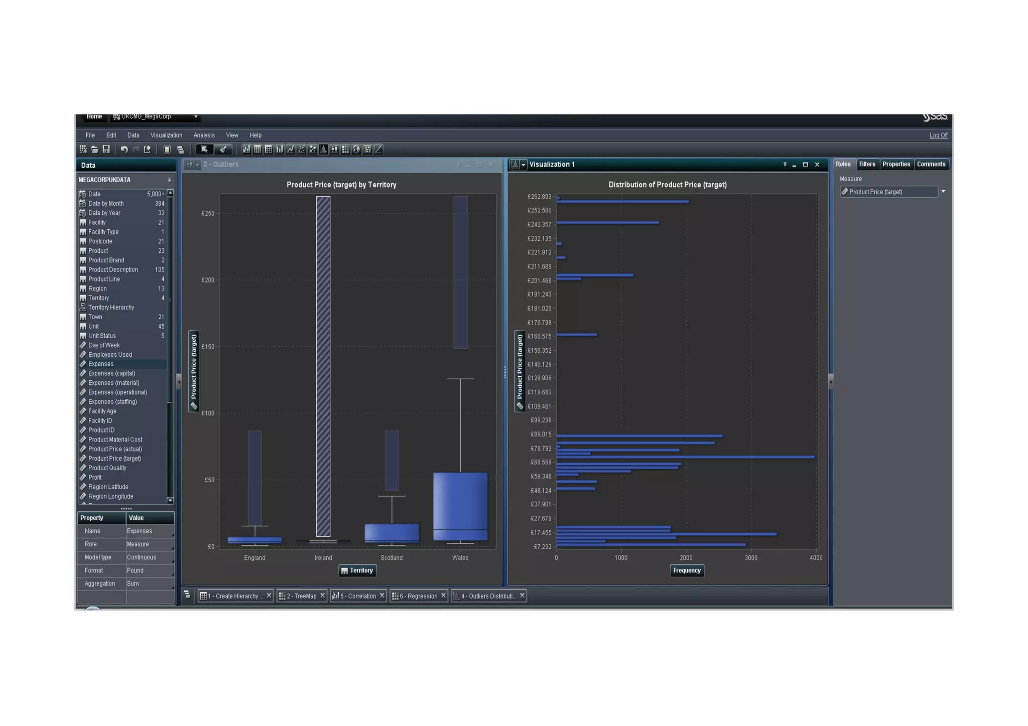Viewport: 1028px width, 726px height.
Task: Expand the UKCMG_MegaCorp exploration dropdown
Action: point(196,117)
